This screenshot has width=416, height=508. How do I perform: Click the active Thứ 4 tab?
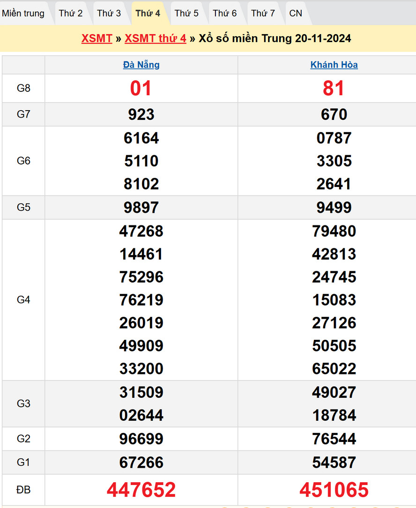[x=148, y=13]
